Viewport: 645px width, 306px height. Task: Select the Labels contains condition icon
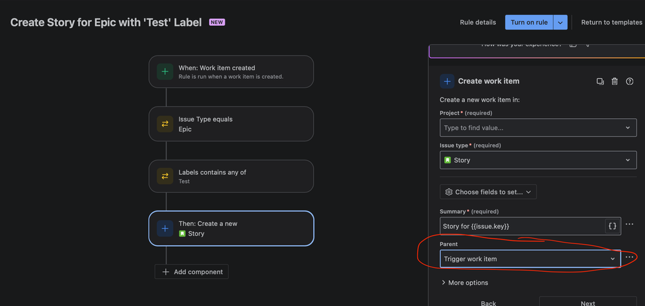coord(165,176)
